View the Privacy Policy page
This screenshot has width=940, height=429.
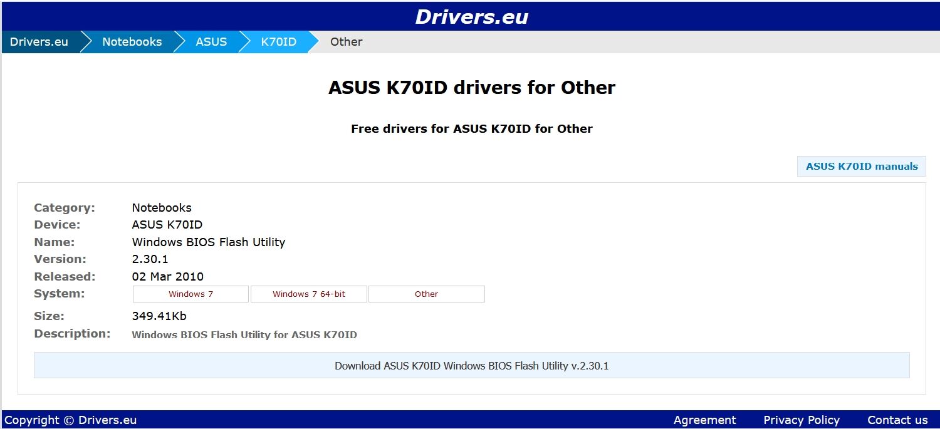(802, 420)
